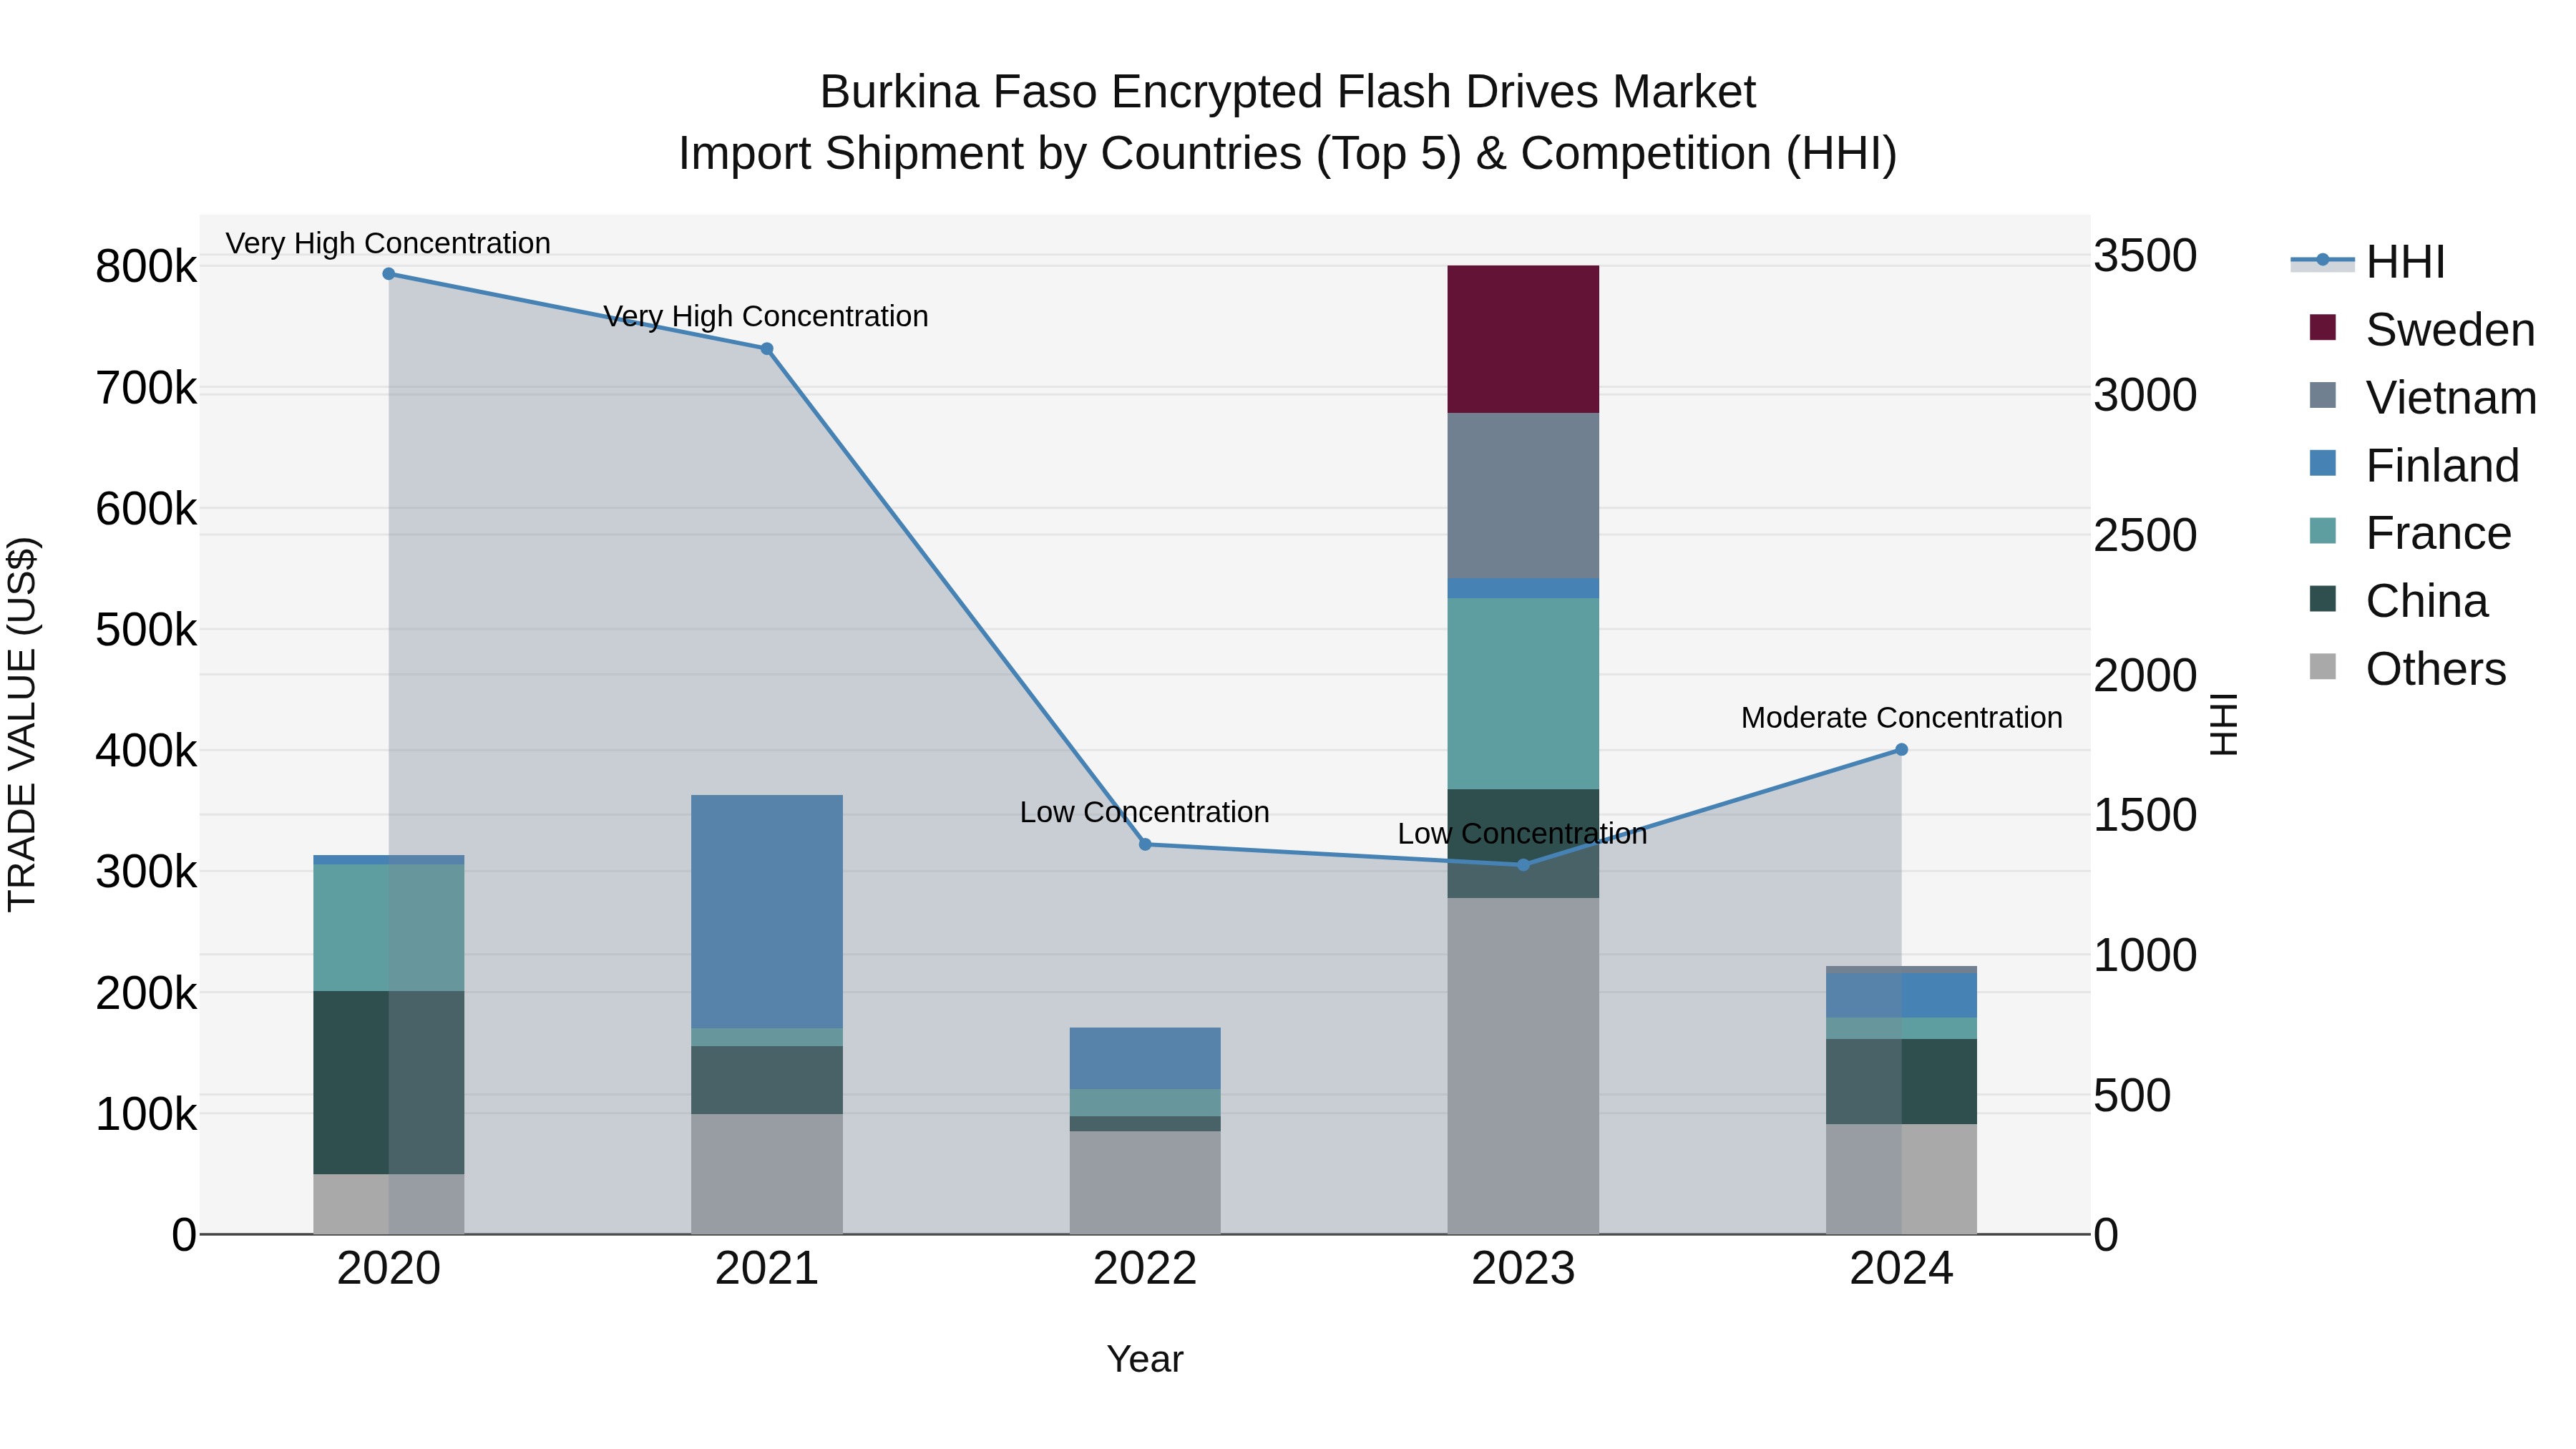The height and width of the screenshot is (1449, 2576).
Task: Click the 2021 Very High Concentration annotation
Action: pos(766,316)
